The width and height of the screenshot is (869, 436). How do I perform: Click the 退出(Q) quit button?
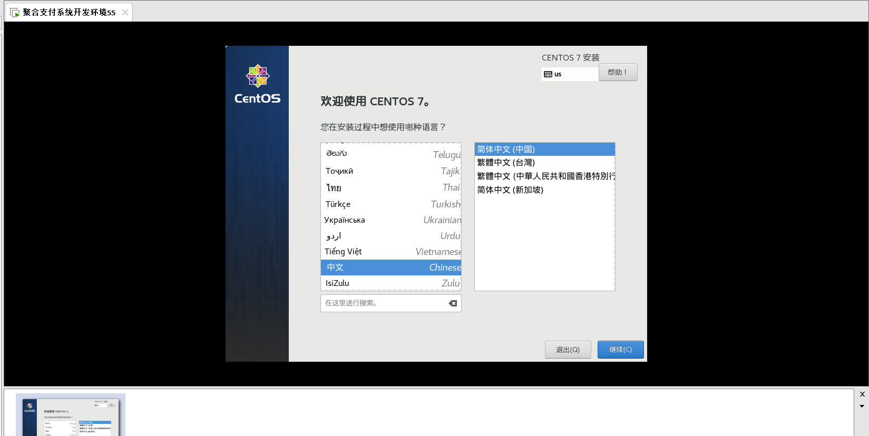coord(568,350)
